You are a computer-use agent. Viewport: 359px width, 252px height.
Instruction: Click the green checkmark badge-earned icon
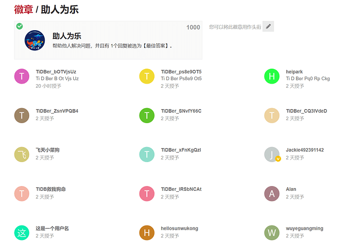19,26
